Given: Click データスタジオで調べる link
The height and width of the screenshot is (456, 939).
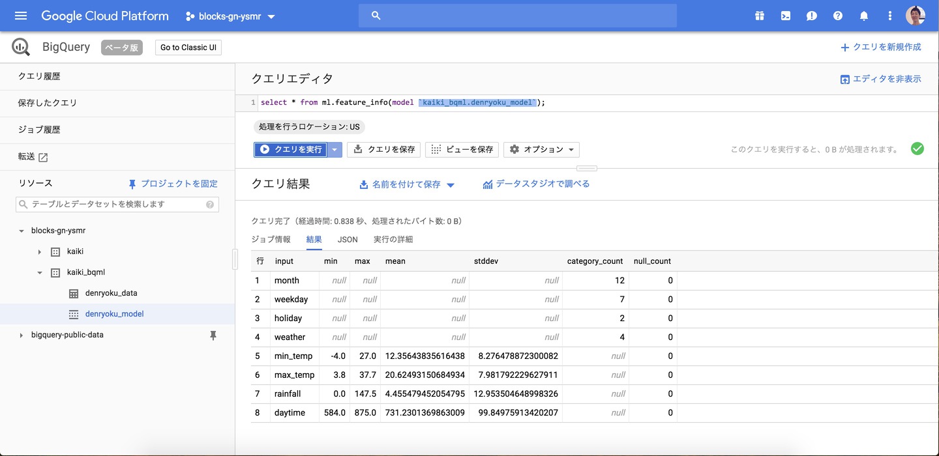Looking at the screenshot, I should (x=536, y=184).
